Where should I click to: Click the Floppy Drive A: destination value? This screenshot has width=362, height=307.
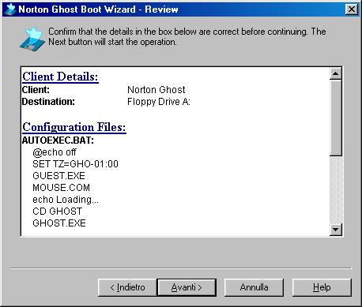[159, 102]
